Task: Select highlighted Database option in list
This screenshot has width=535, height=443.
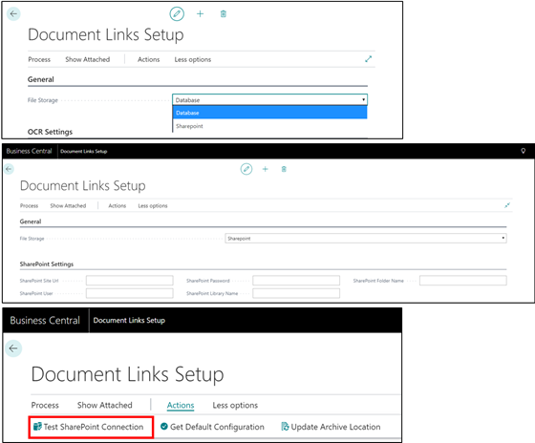Action: coord(269,113)
